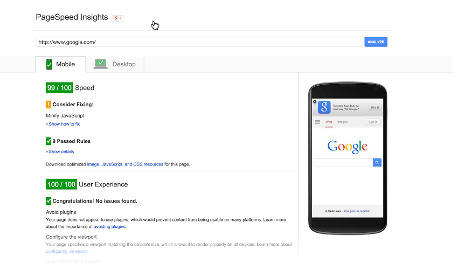Click the blue search magnifier button in preview

point(377,162)
